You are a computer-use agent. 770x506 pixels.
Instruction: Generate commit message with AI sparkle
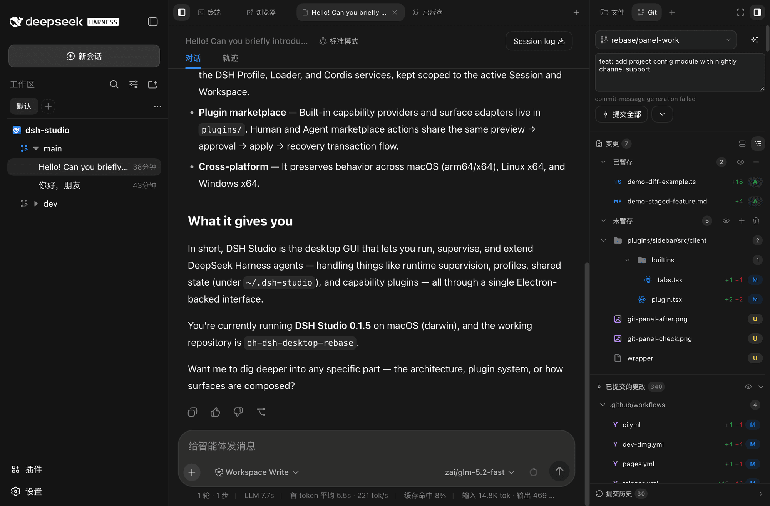point(755,40)
